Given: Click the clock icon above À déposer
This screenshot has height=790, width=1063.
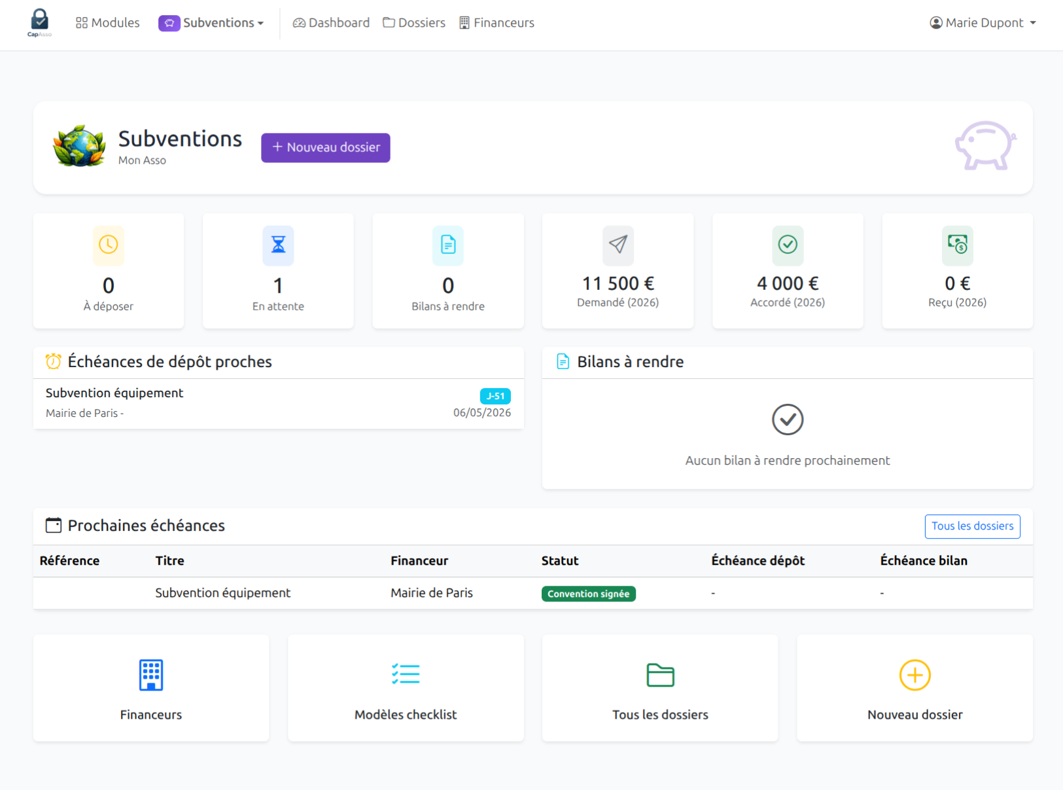Looking at the screenshot, I should (x=108, y=245).
